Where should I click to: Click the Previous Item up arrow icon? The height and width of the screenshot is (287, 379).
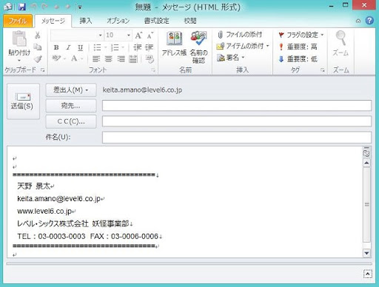pos(57,7)
